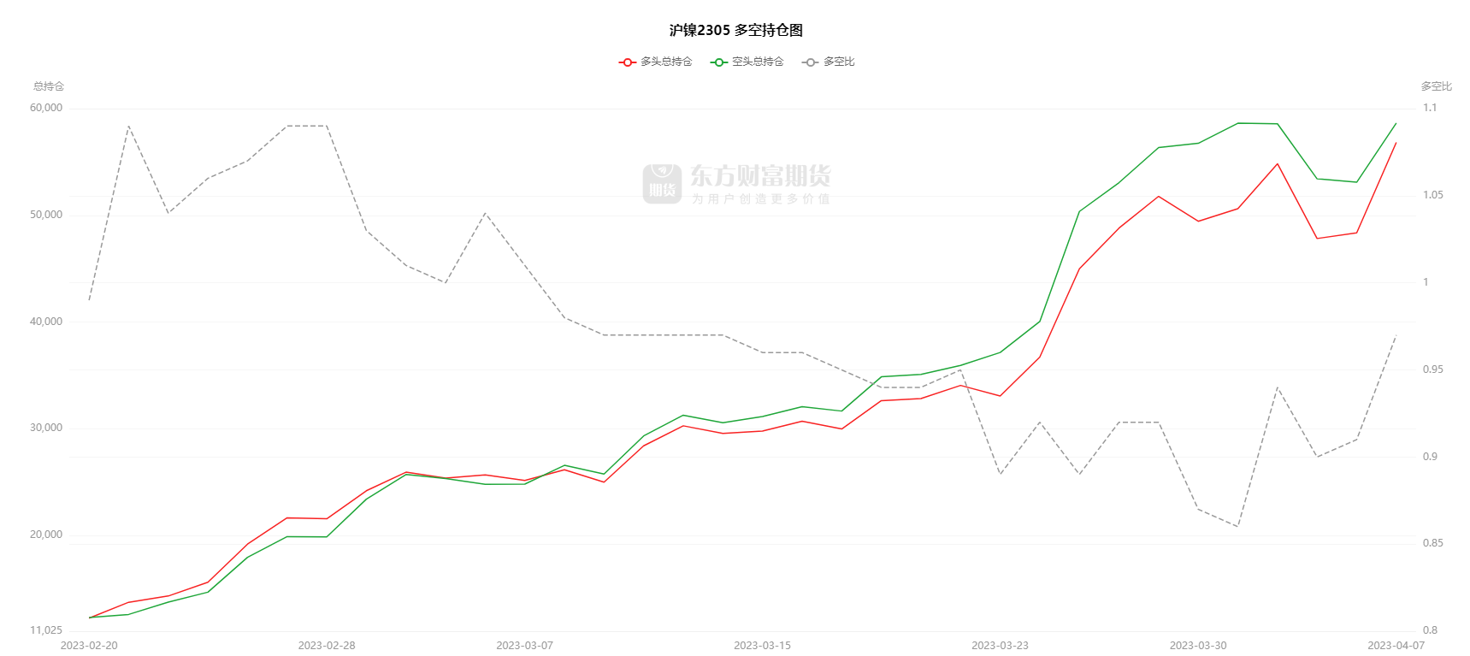Click the 多空比 right axis title
Image resolution: width=1470 pixels, height=656 pixels.
tap(1436, 86)
